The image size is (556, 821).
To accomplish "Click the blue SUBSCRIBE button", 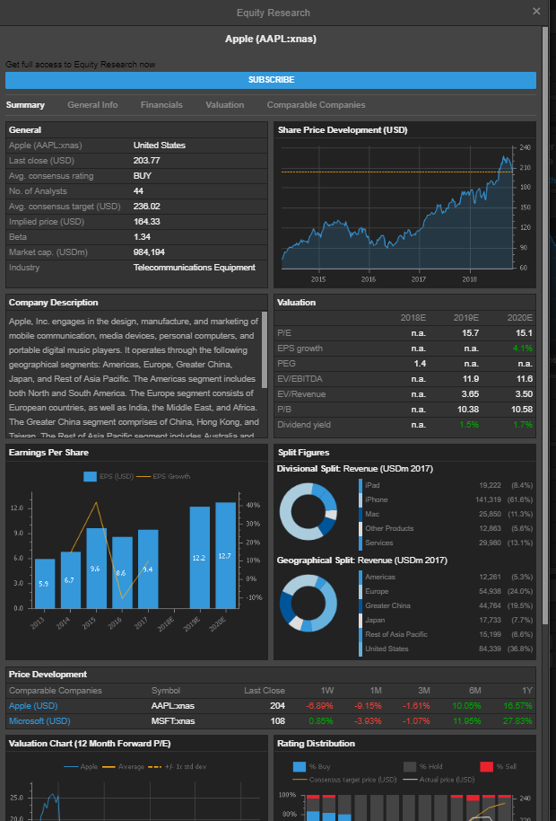I will (271, 80).
